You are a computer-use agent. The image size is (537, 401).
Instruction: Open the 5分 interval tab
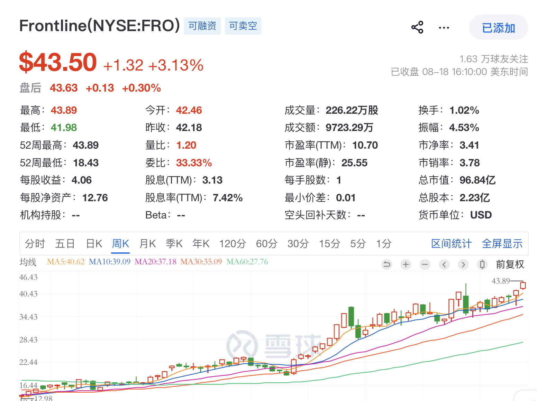(x=358, y=244)
